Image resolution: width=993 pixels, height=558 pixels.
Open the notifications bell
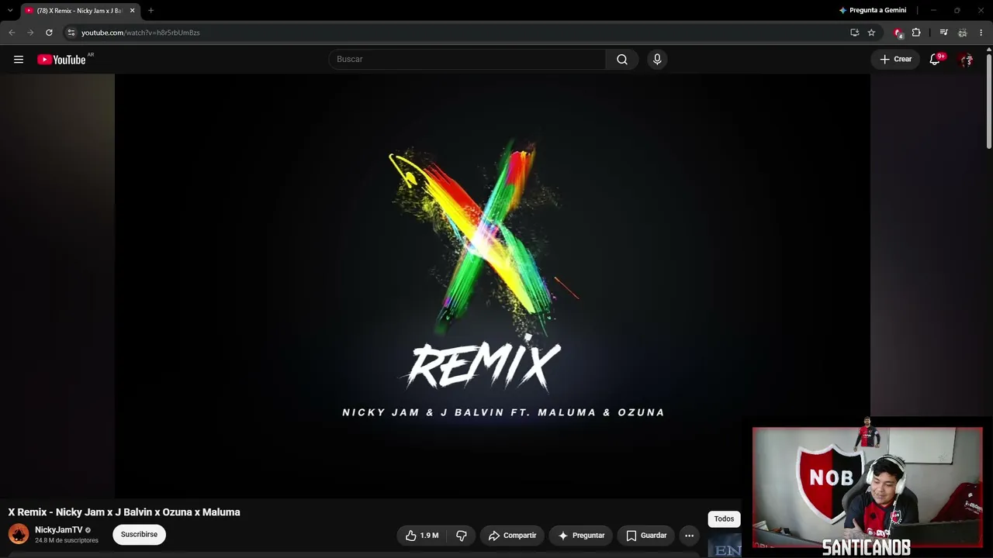click(x=936, y=60)
